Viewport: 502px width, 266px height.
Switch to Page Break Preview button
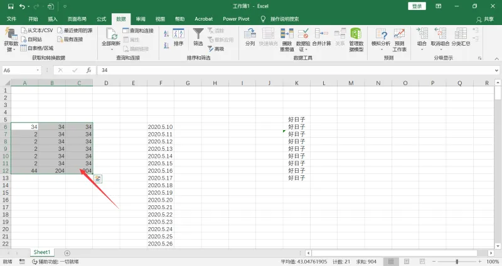[x=422, y=262]
